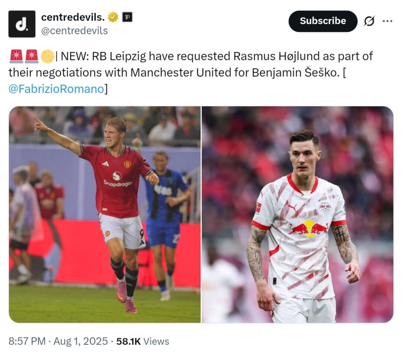Viewport: 404px width, 359px height.
Task: Open the RB Leipzig player photo
Action: (297, 215)
